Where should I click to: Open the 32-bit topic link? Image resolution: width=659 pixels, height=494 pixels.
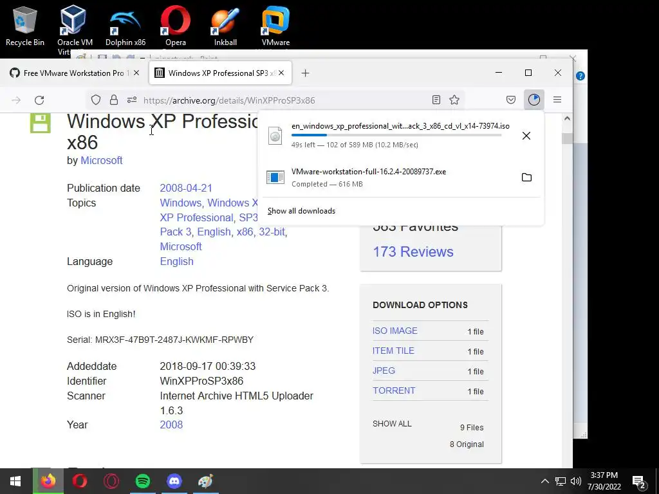click(272, 232)
